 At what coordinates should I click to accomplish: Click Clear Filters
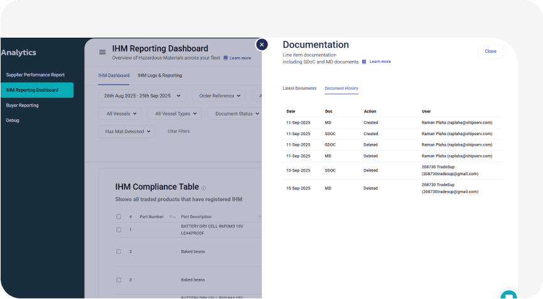[179, 131]
